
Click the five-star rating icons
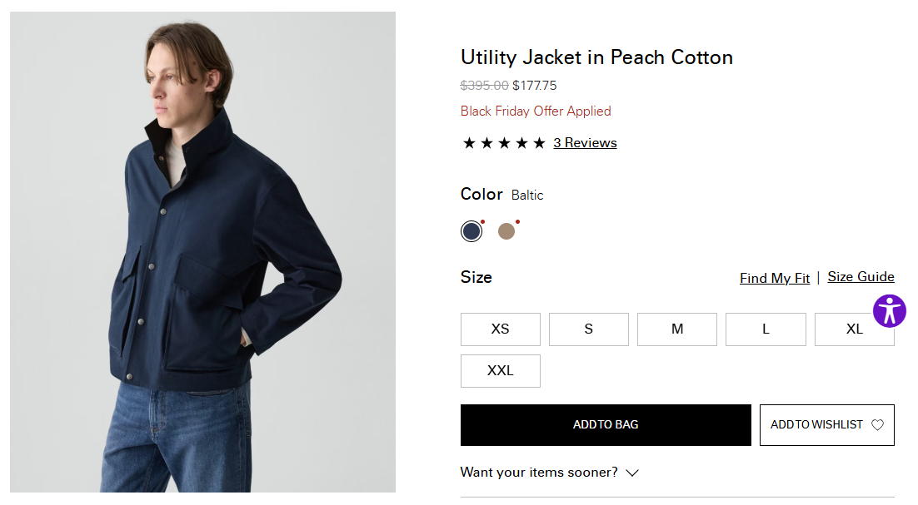point(504,143)
